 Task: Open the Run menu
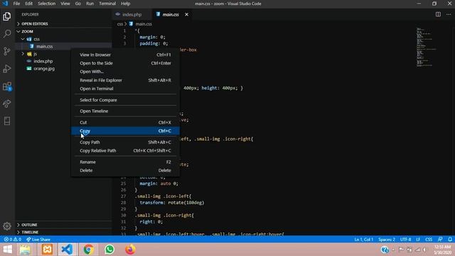[x=90, y=4]
